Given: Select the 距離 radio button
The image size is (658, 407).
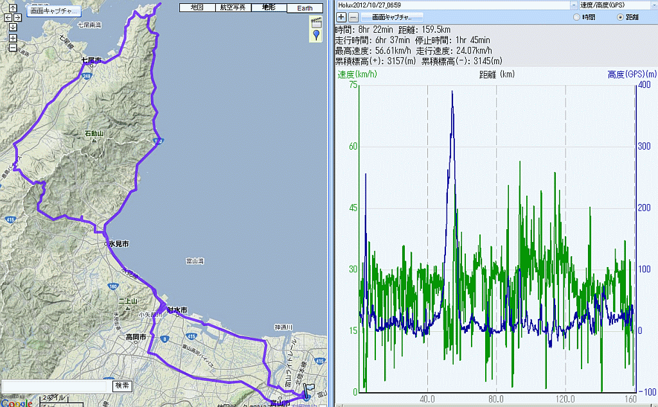Looking at the screenshot, I should [x=620, y=17].
